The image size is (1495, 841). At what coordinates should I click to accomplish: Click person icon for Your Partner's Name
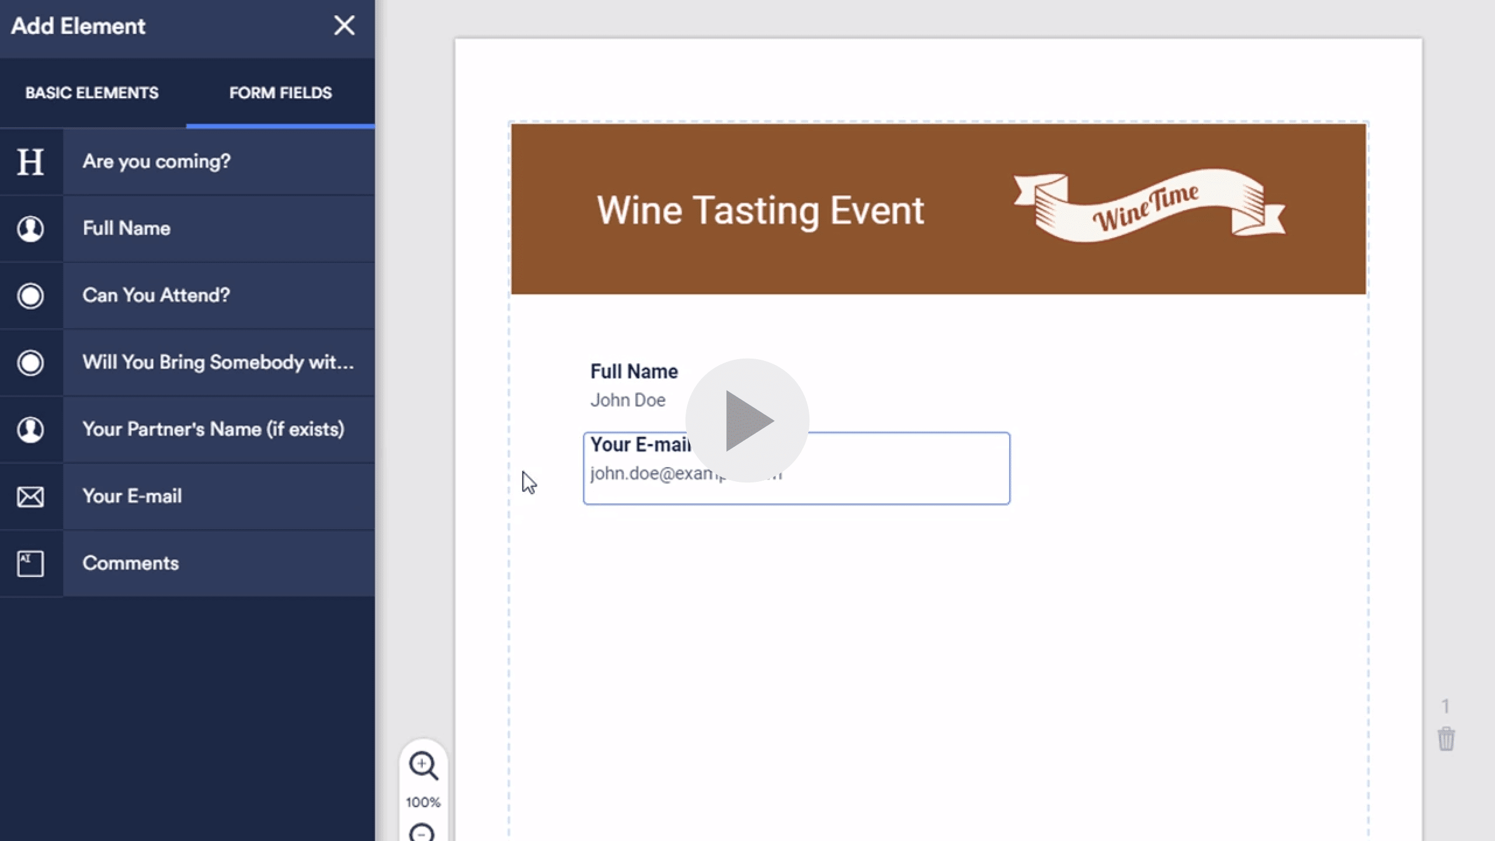tap(30, 429)
